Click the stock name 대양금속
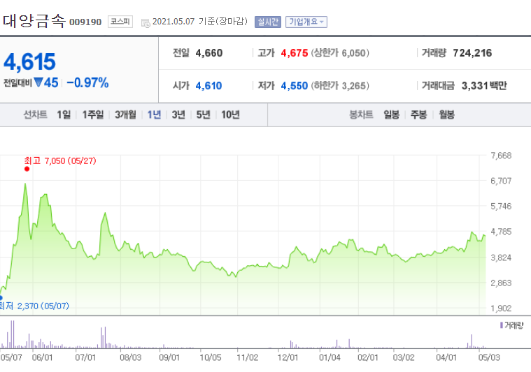The image size is (531, 372). (x=34, y=21)
